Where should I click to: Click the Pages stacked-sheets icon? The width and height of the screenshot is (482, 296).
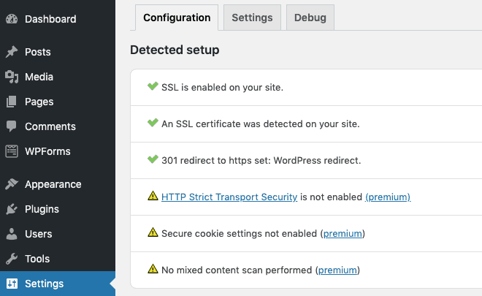pos(12,102)
